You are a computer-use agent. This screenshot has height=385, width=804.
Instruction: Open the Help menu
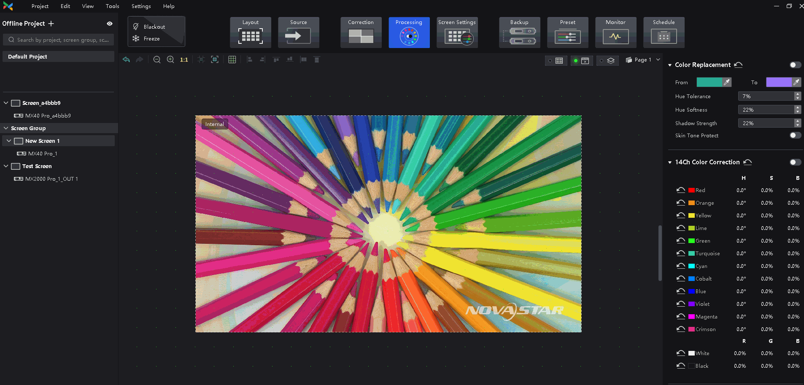[169, 6]
